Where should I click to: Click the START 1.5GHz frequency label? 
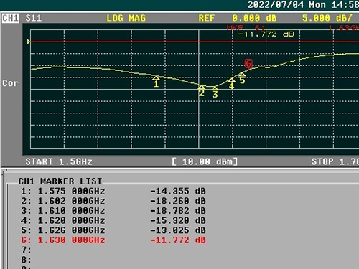(x=59, y=161)
